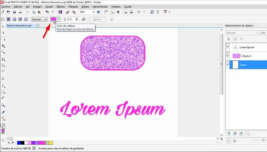Open the Herramientas menu

100,7
